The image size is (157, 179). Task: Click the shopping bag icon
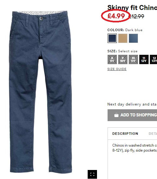[x=116, y=115]
